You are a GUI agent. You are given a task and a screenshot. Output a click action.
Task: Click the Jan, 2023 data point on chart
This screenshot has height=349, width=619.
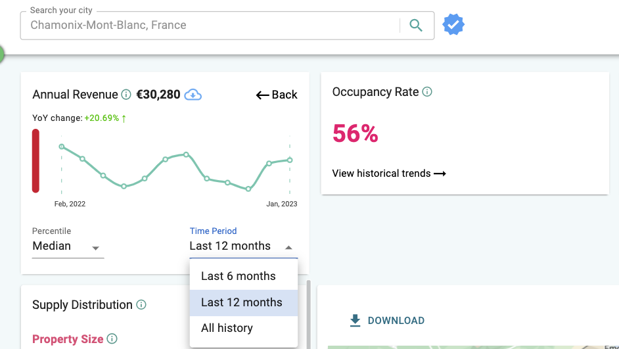290,160
